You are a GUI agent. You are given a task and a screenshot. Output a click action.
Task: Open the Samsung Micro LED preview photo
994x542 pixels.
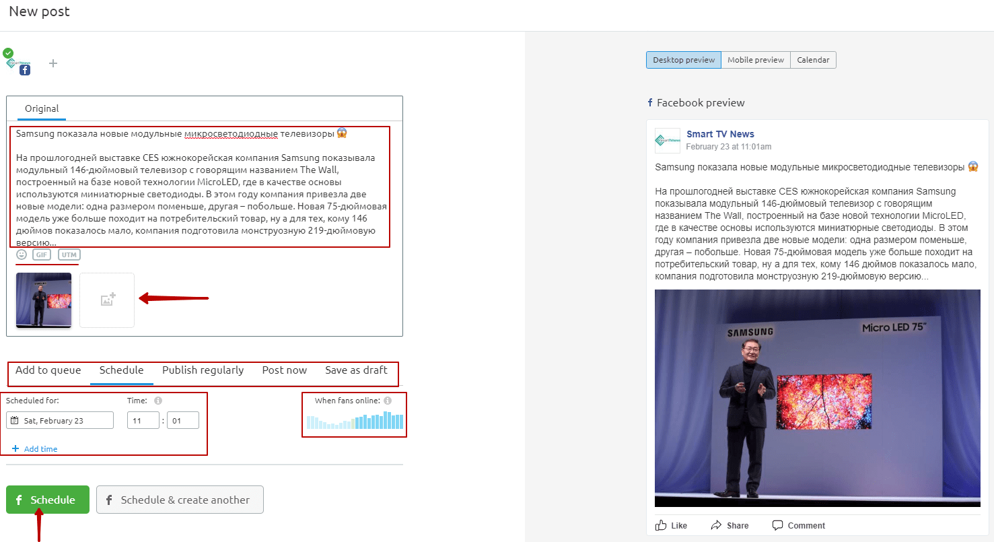coord(818,398)
